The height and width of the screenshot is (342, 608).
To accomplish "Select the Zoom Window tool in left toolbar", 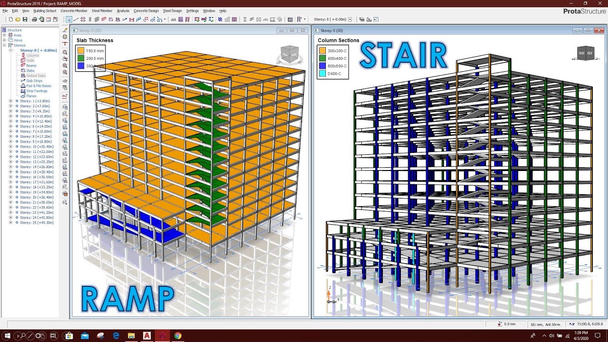I will coord(65,51).
